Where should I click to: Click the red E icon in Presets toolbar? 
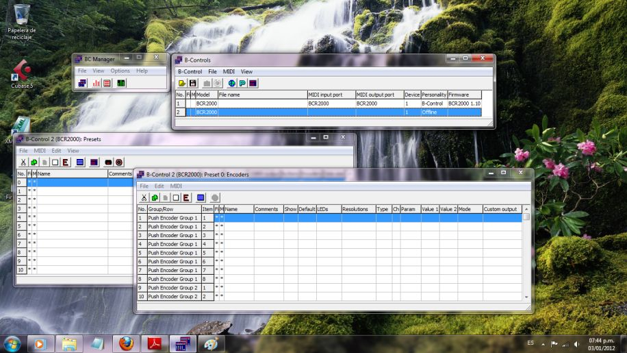coord(66,162)
